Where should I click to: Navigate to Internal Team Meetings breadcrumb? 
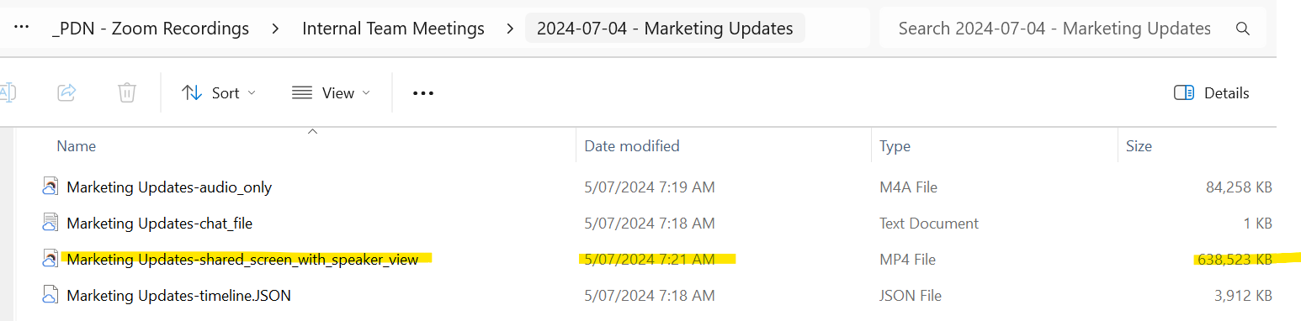tap(393, 29)
